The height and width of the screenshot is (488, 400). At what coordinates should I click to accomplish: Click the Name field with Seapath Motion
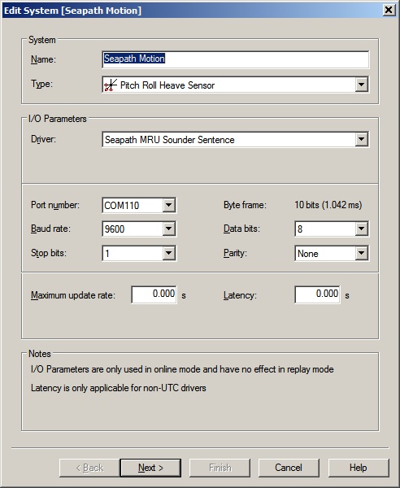click(x=236, y=59)
